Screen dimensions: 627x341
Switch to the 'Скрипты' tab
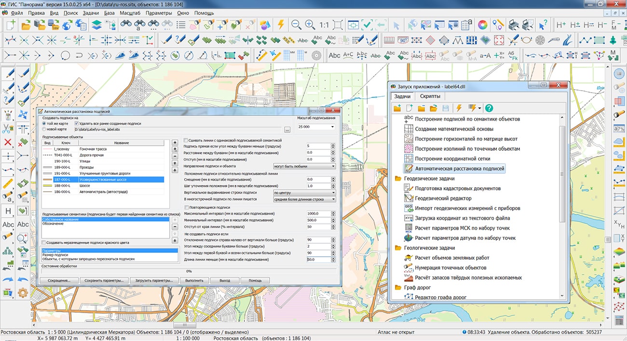coord(430,96)
